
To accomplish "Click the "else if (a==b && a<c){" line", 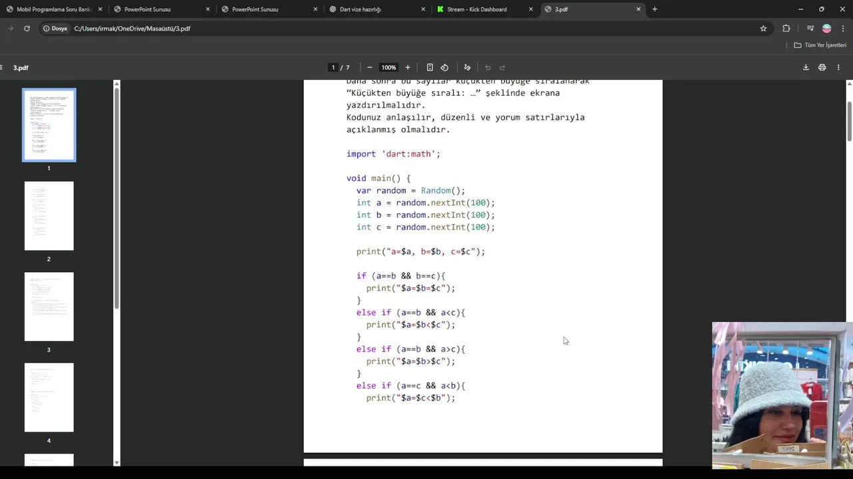I will pyautogui.click(x=411, y=312).
